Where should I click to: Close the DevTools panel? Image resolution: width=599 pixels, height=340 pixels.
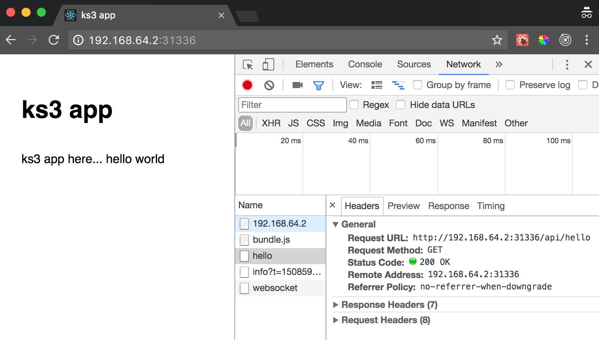[588, 64]
